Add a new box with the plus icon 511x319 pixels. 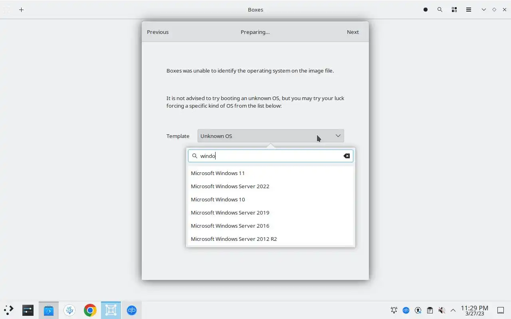(x=22, y=10)
